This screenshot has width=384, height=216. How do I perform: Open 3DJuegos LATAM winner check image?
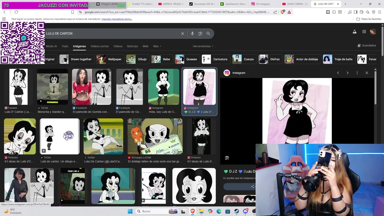155,136
